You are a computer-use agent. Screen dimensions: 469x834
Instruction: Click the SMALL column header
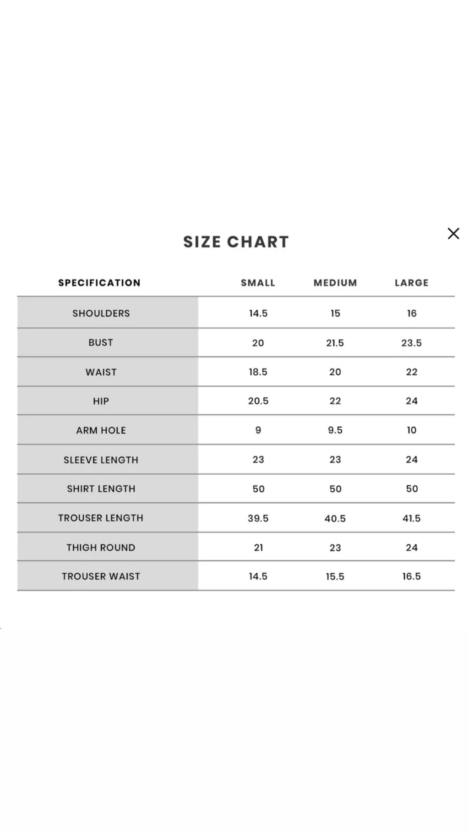(x=258, y=283)
